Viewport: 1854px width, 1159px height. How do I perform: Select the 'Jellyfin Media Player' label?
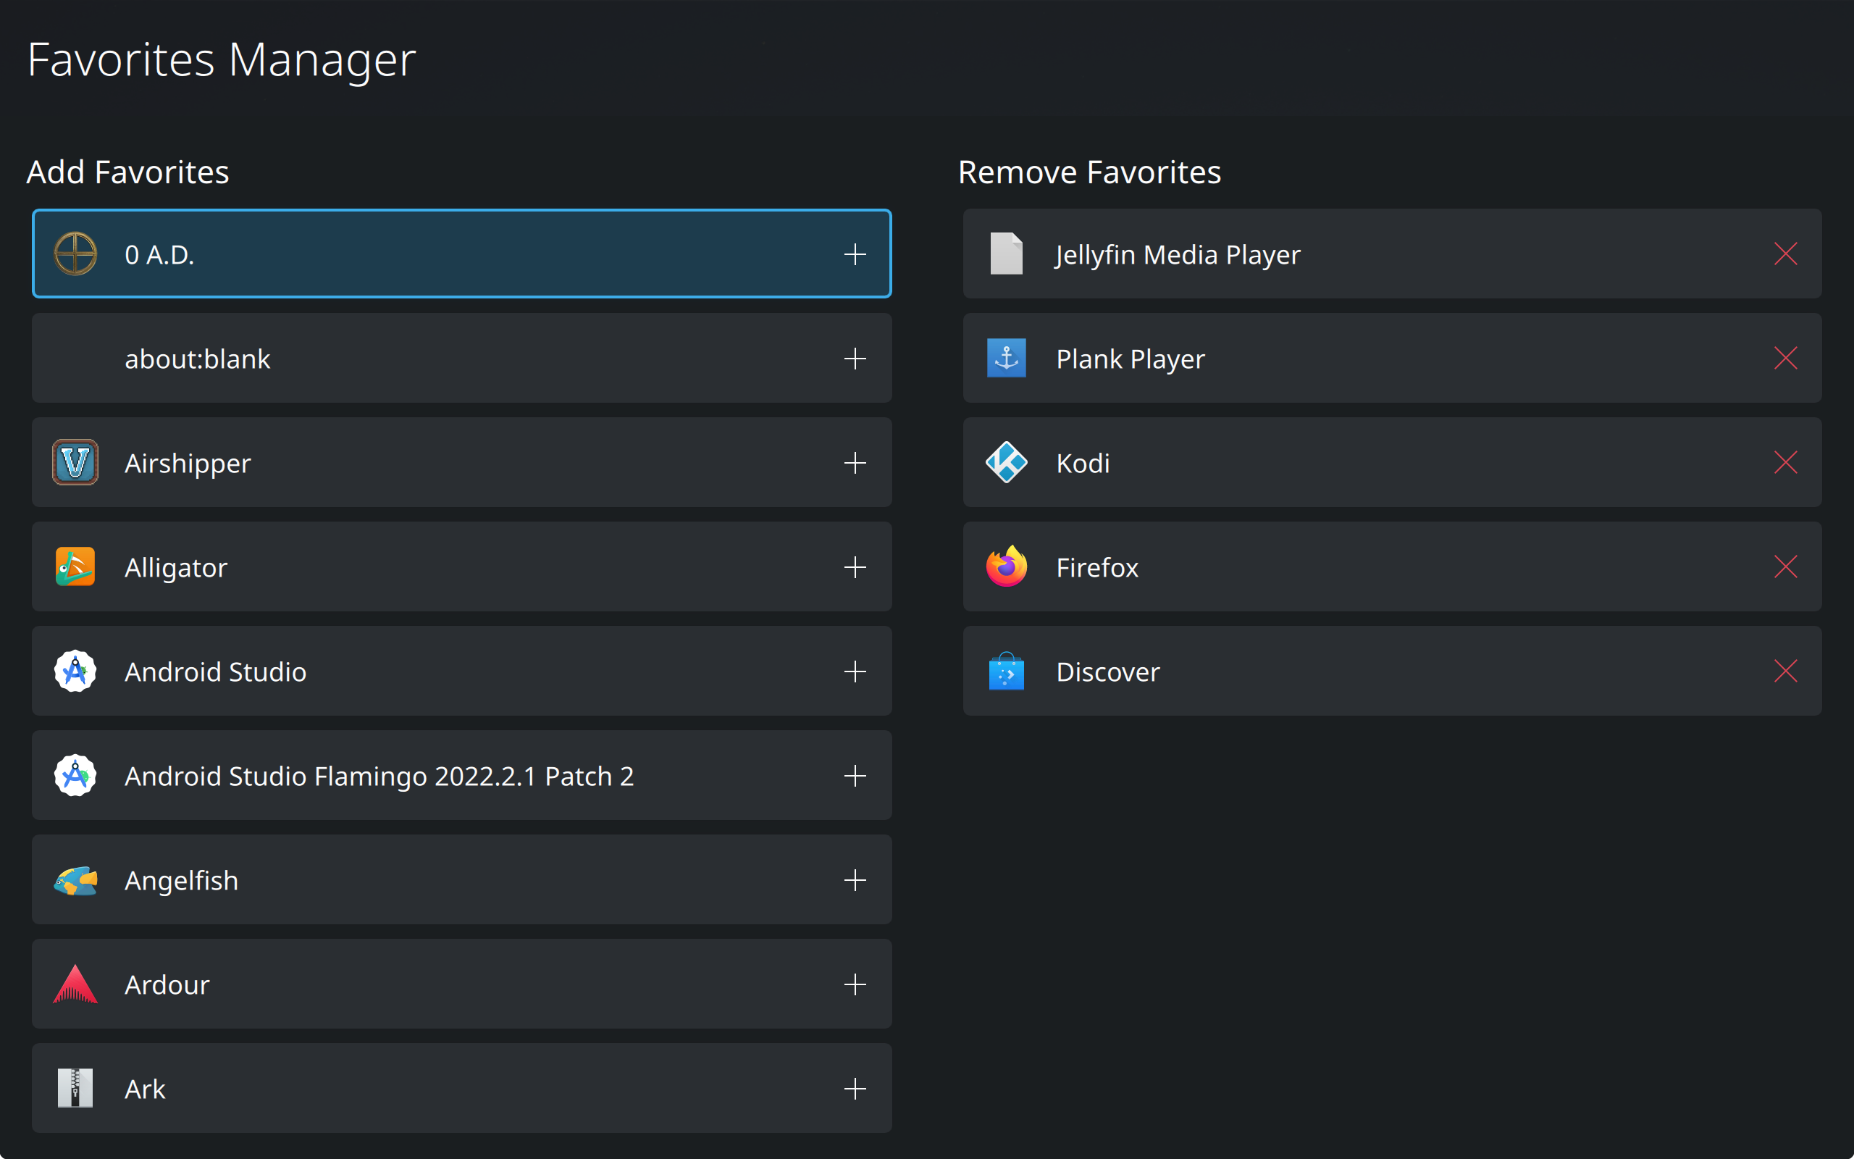pyautogui.click(x=1178, y=255)
